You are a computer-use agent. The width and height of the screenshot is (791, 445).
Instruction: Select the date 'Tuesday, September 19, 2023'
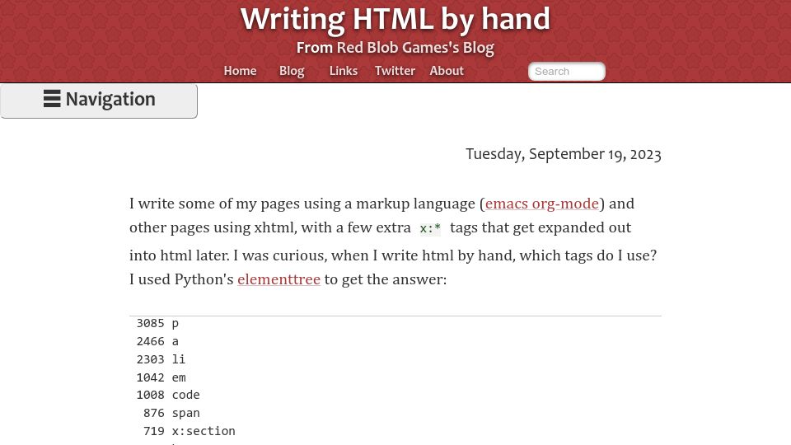tap(563, 154)
